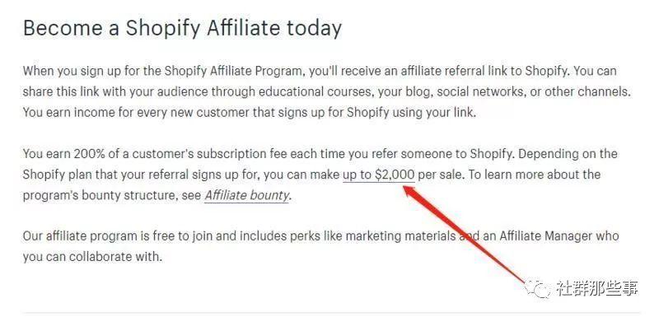
Task: Click the "social networks" phrase
Action: 480,92
